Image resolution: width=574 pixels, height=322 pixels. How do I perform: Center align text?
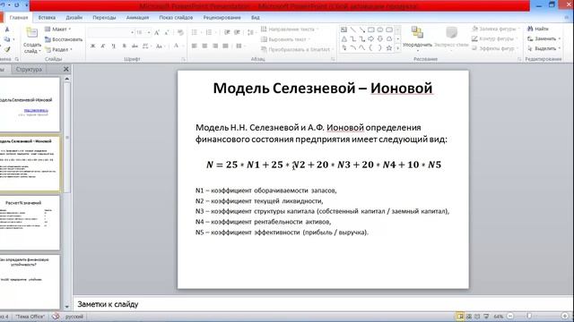pyautogui.click(x=204, y=46)
